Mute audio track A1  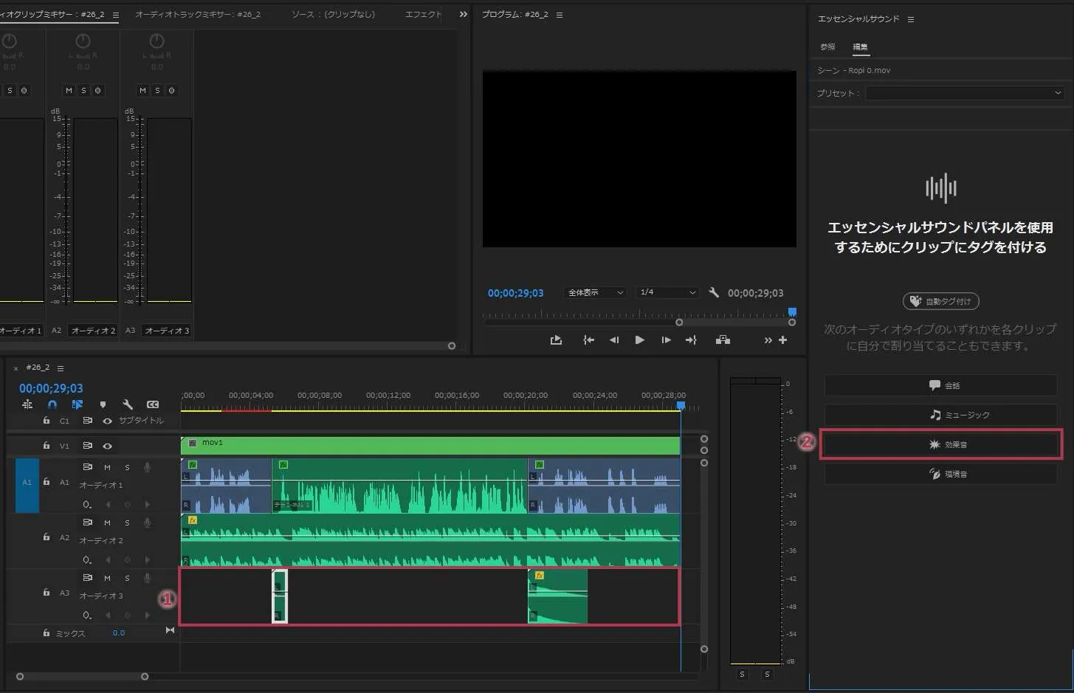(x=107, y=467)
